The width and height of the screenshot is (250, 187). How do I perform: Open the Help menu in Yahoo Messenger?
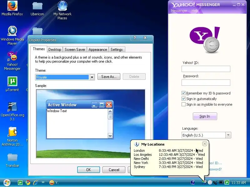pyautogui.click(x=195, y=11)
